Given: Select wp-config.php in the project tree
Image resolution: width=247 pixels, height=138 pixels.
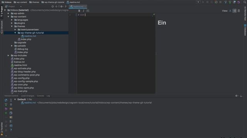Looking at the screenshot, I should (22, 78).
